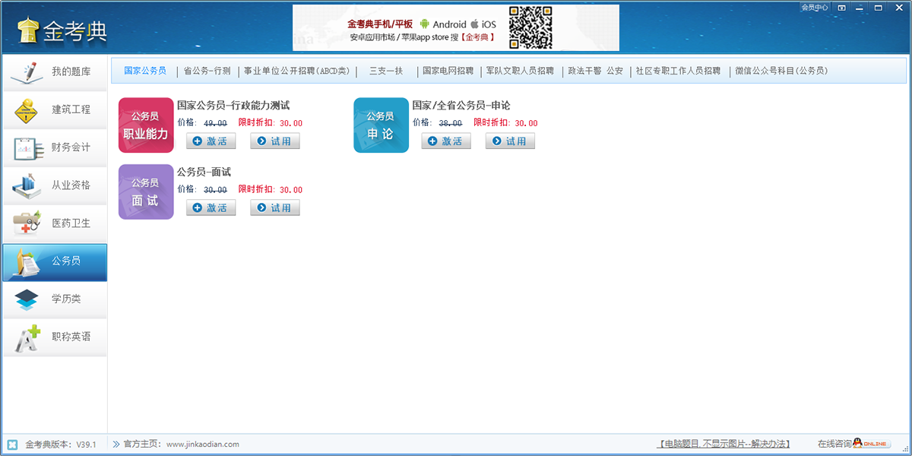Open the 医药卫生 category
The height and width of the screenshot is (456, 912).
55,223
